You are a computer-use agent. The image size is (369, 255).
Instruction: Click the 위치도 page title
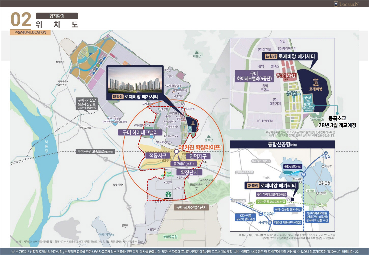(57, 25)
